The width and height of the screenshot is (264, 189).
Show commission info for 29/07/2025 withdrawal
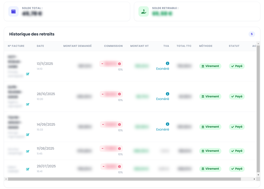119,167
